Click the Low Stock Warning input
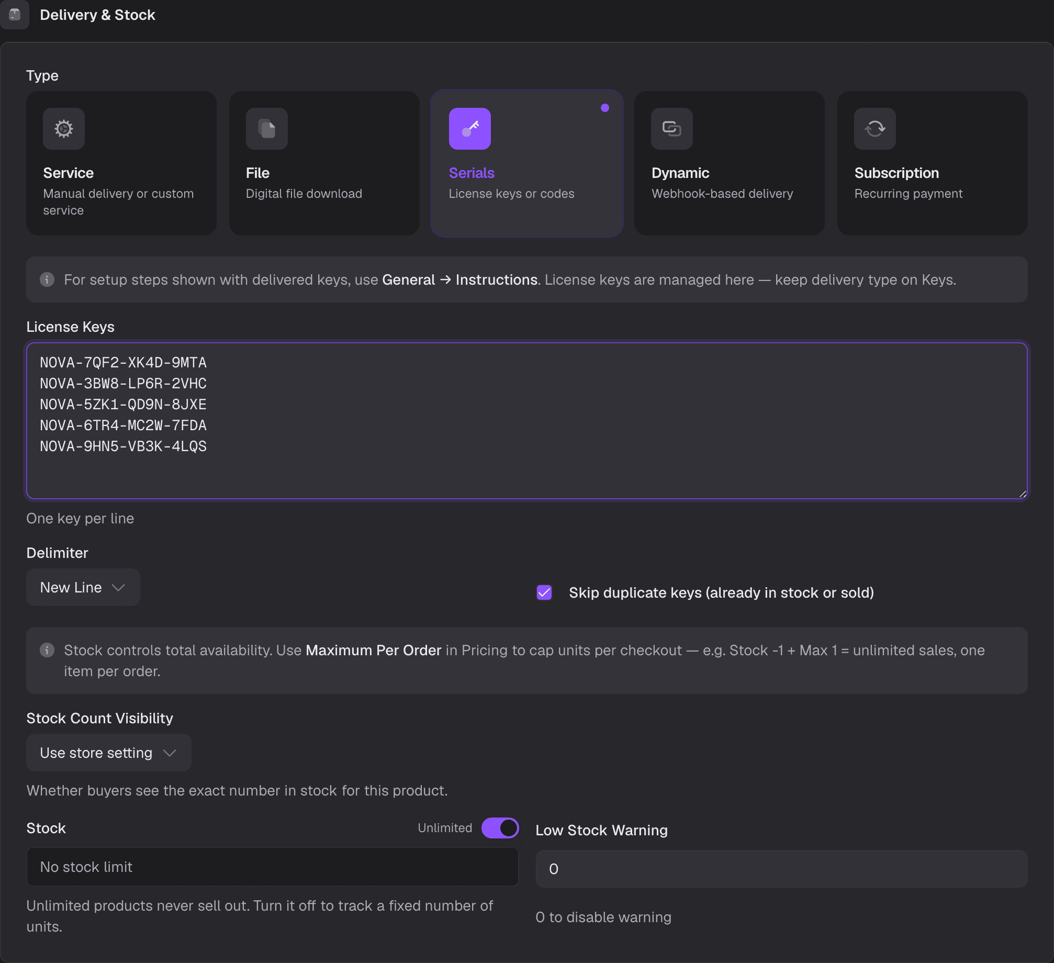 [x=782, y=869]
